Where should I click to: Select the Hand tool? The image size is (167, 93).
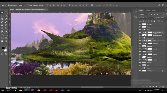(x=2, y=41)
